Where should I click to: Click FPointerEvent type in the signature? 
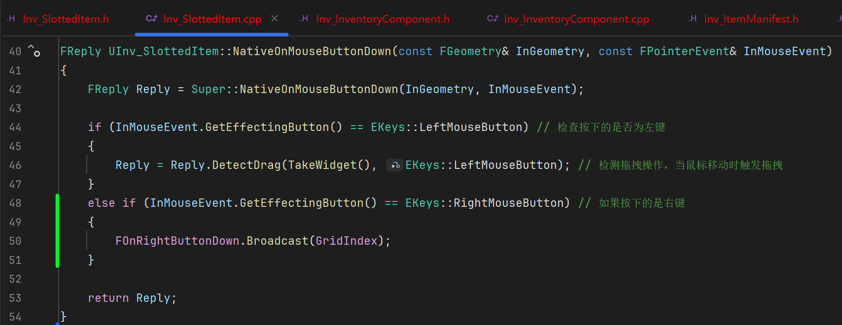pyautogui.click(x=685, y=51)
